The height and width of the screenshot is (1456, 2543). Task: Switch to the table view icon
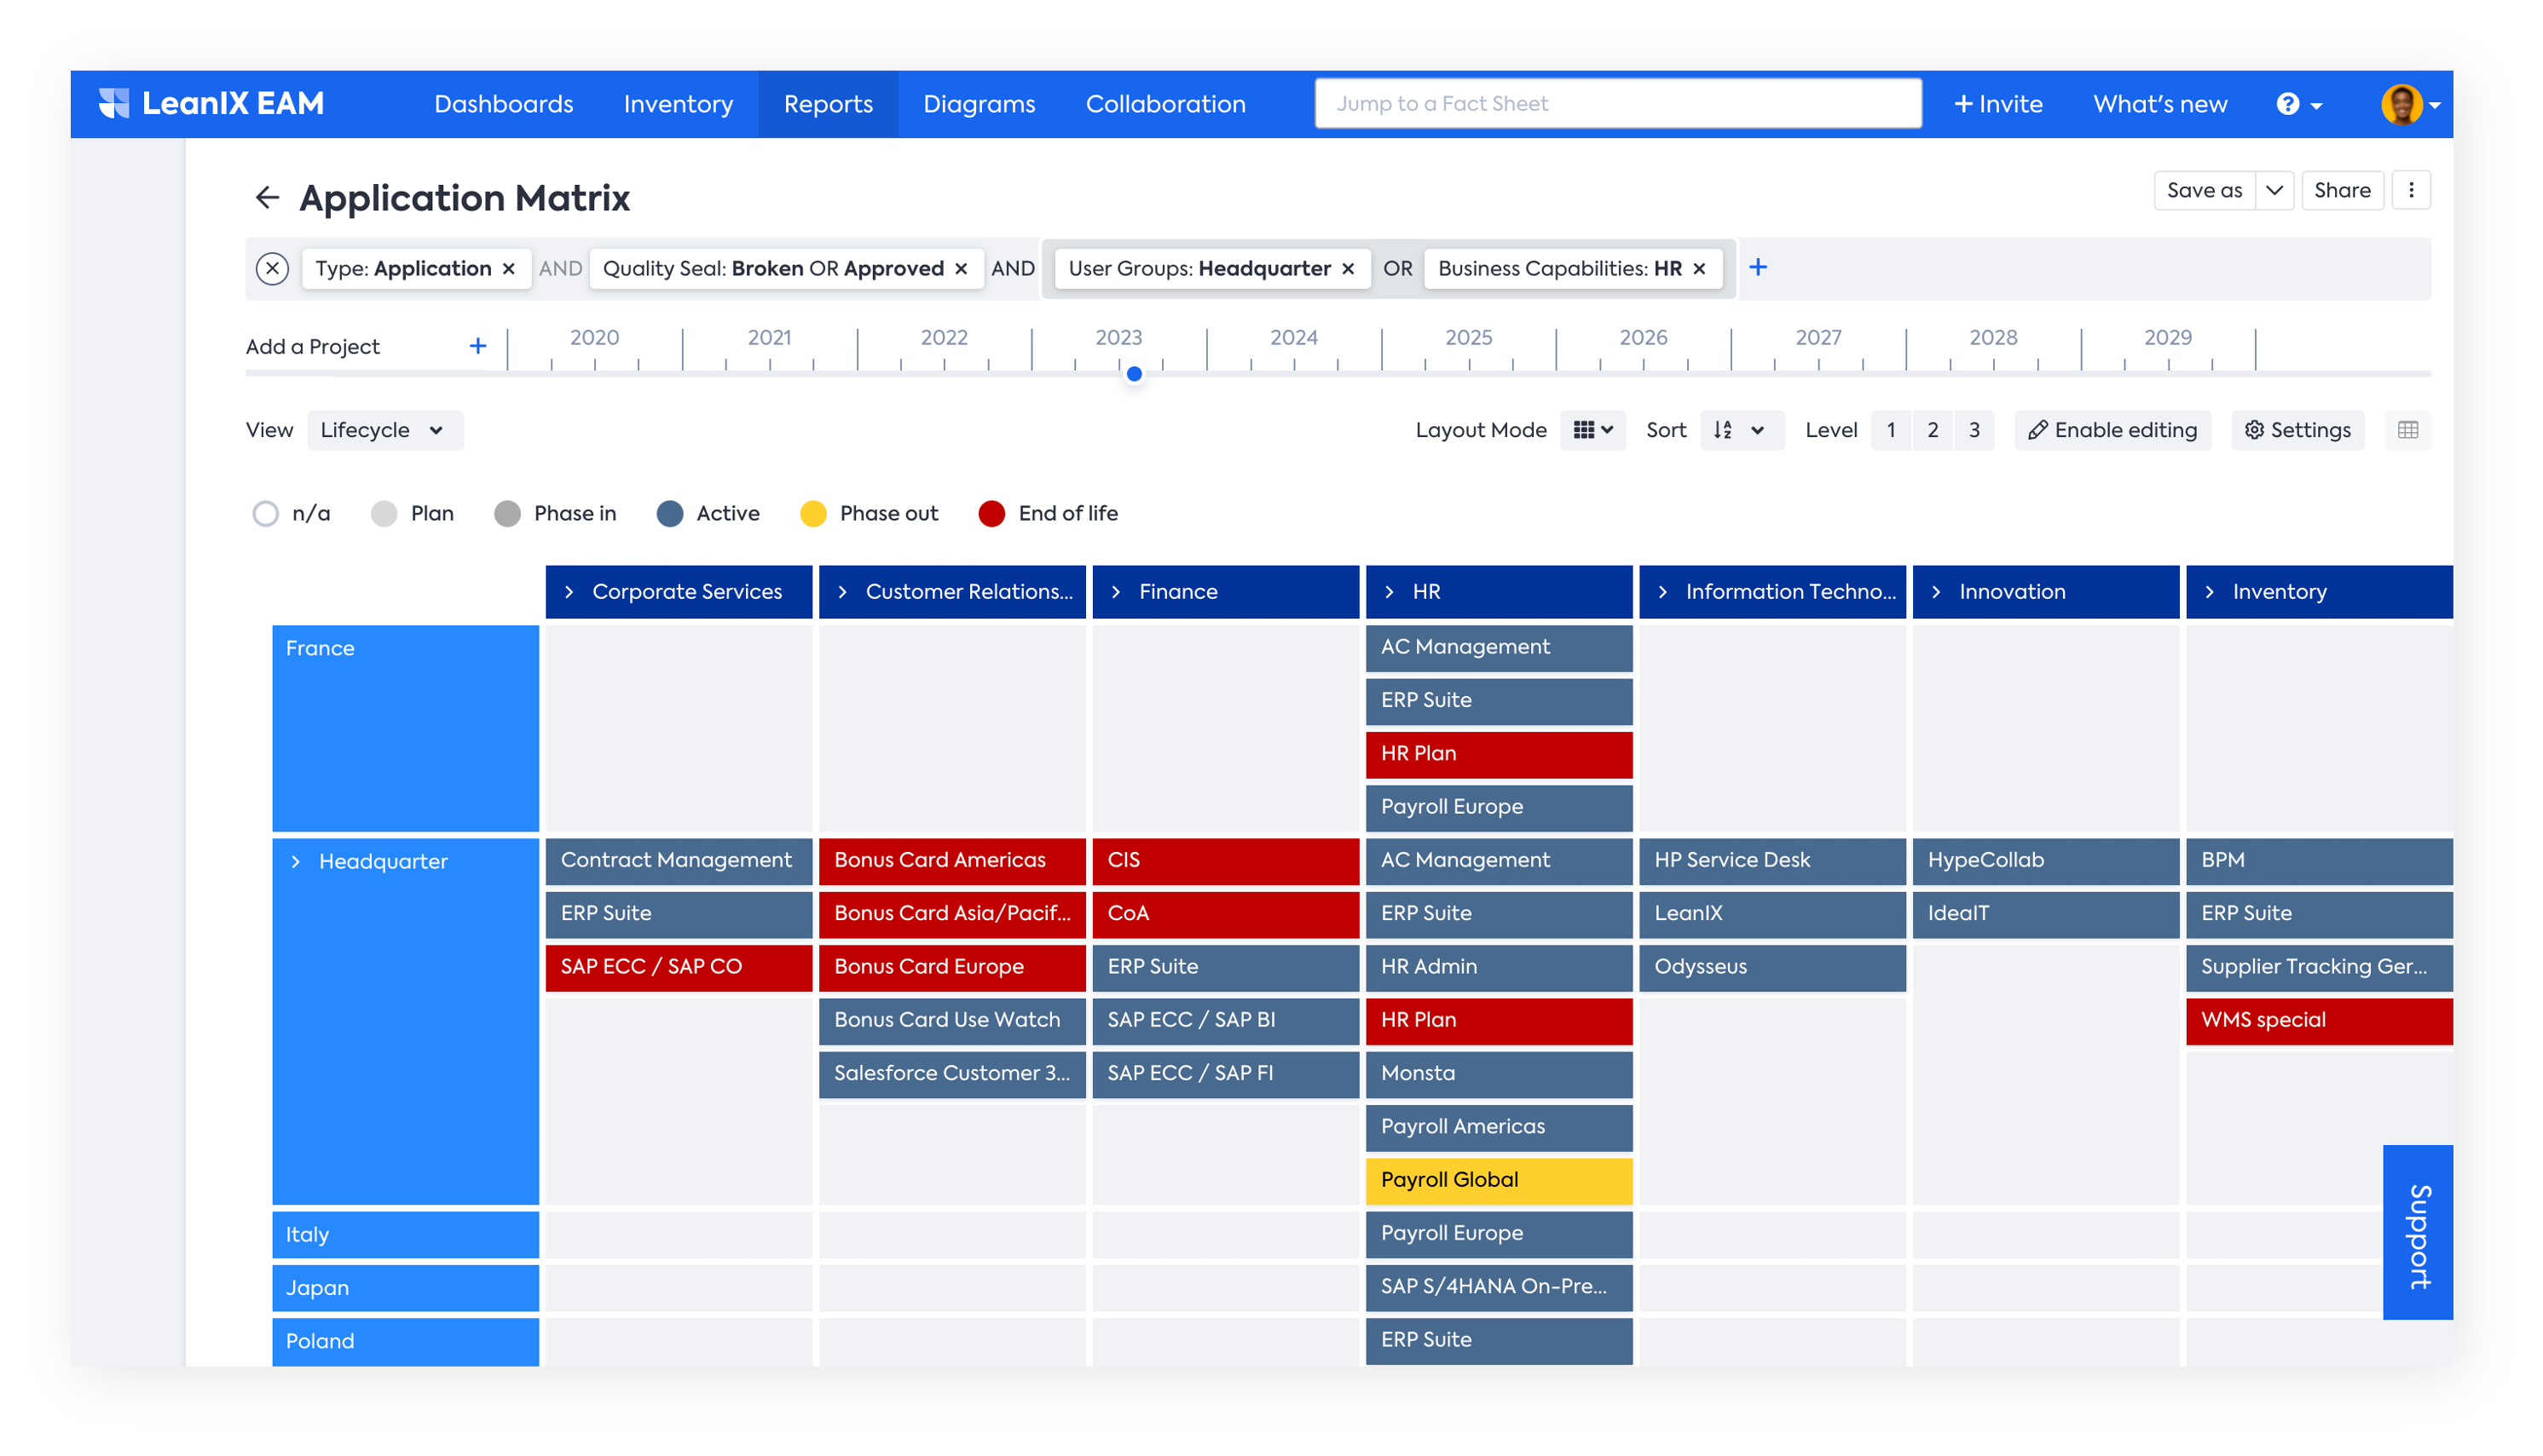[x=2408, y=430]
